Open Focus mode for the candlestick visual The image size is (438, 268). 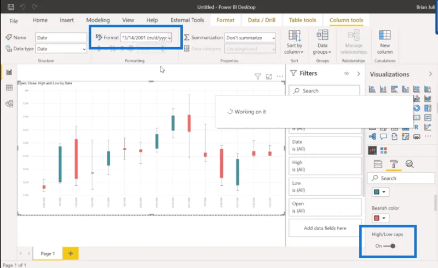tap(269, 76)
